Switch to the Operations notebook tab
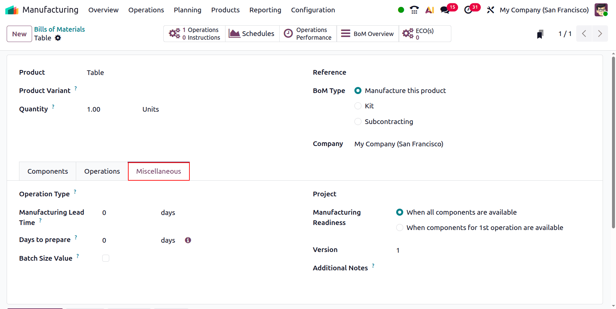 [x=102, y=171]
